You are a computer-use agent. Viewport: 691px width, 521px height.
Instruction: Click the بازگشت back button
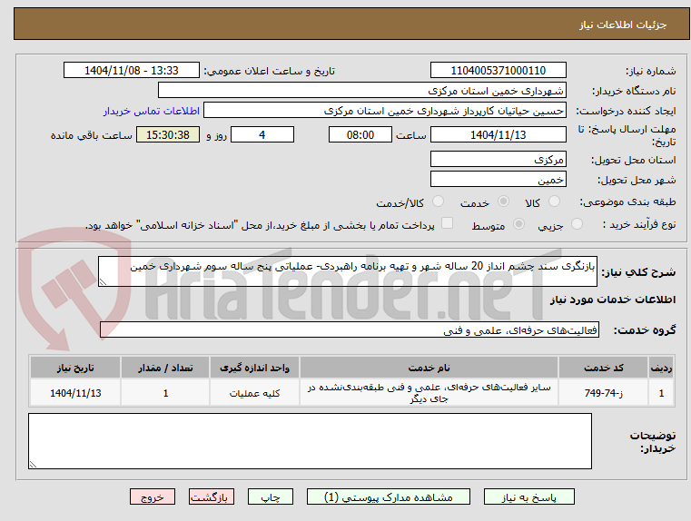pos(212,496)
